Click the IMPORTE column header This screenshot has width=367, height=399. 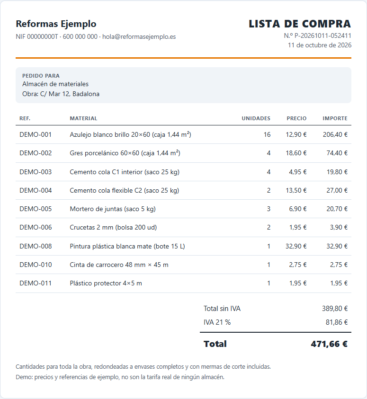click(335, 118)
